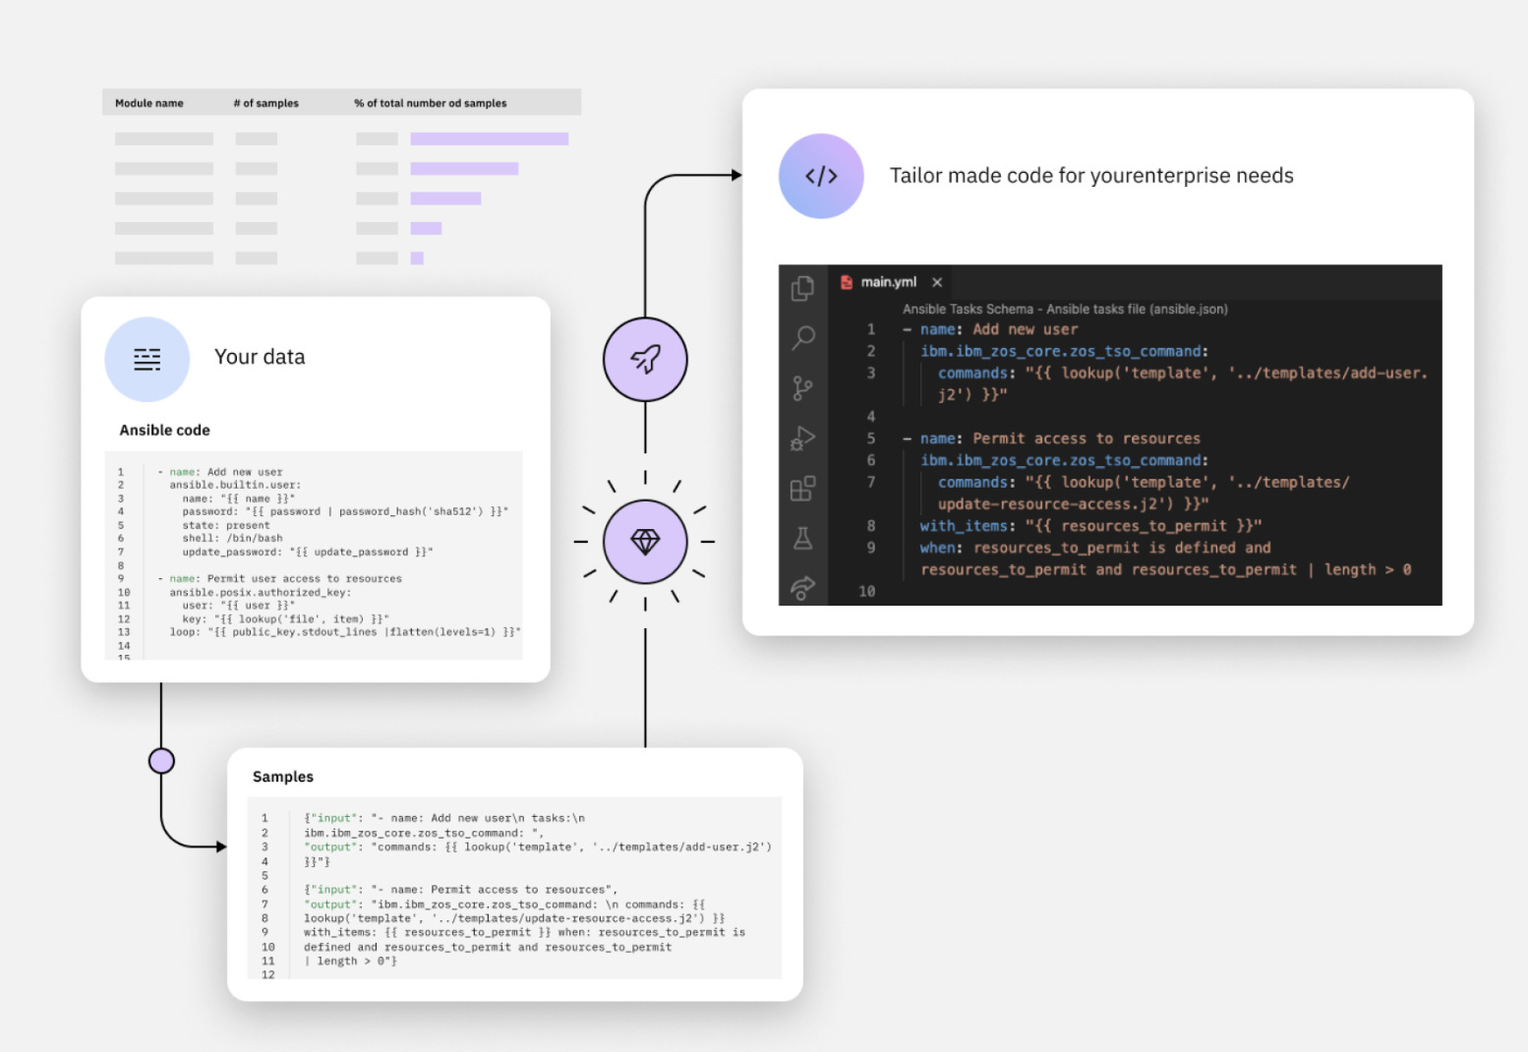Click the '# of samples' column header

click(x=265, y=103)
